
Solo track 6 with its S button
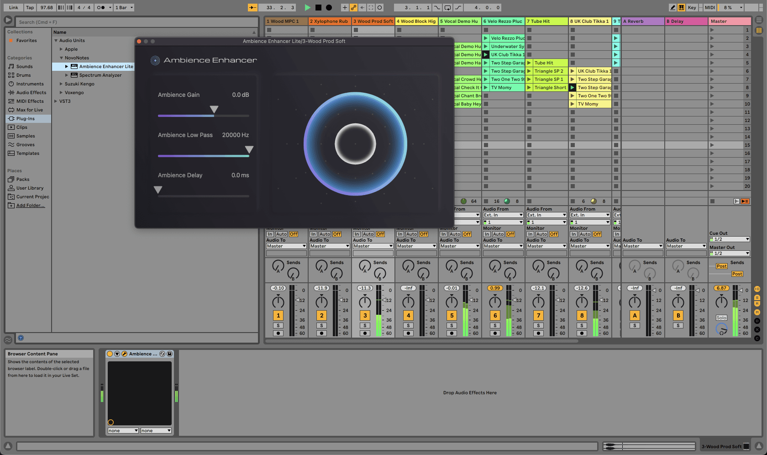click(495, 326)
